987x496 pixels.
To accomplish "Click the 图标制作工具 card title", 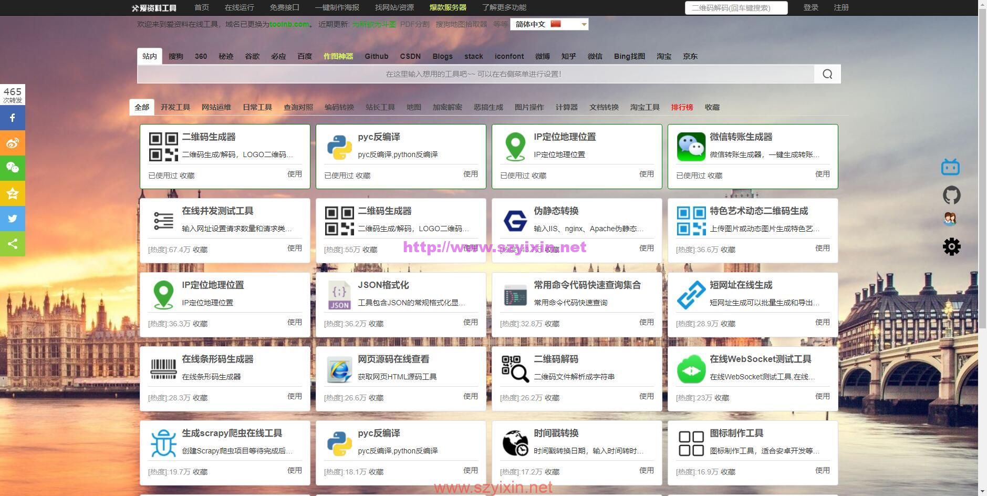I will click(736, 433).
